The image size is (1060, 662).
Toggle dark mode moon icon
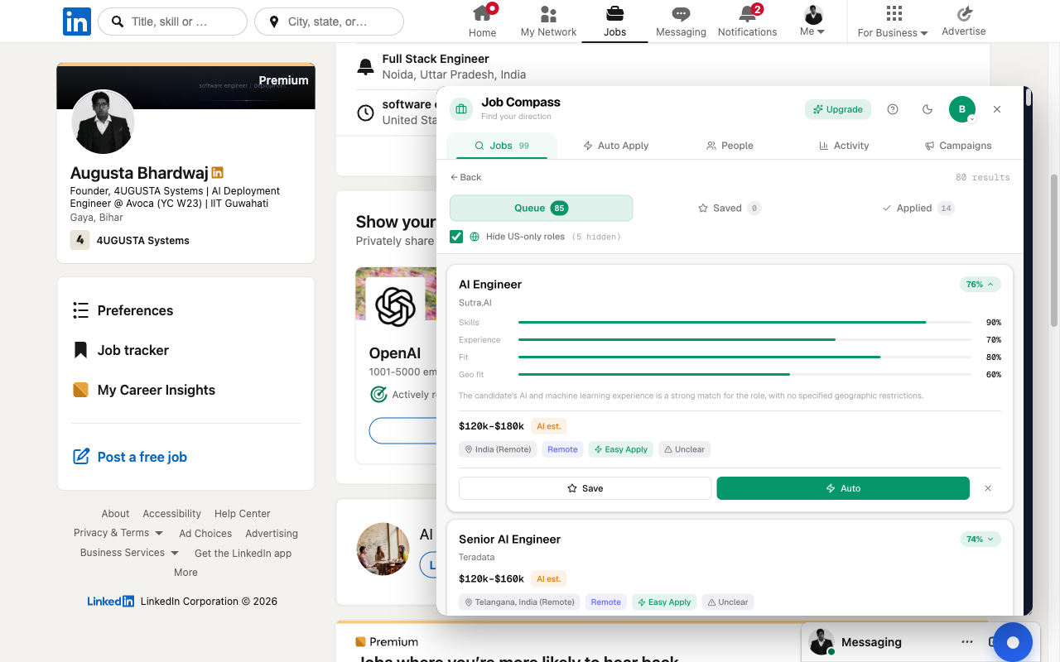click(x=927, y=109)
